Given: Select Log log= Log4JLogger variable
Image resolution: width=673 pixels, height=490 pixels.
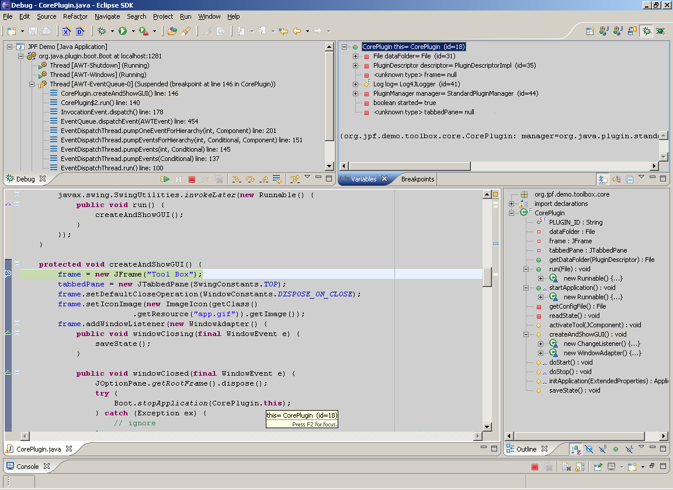Looking at the screenshot, I should tap(417, 85).
